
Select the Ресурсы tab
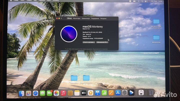tap(103, 18)
